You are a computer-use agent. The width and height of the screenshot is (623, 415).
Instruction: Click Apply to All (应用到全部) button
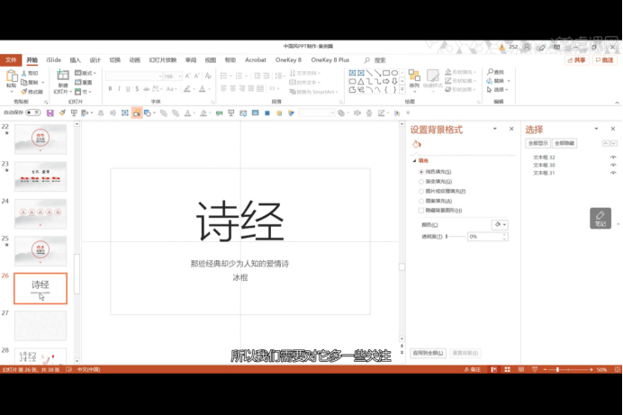[428, 353]
